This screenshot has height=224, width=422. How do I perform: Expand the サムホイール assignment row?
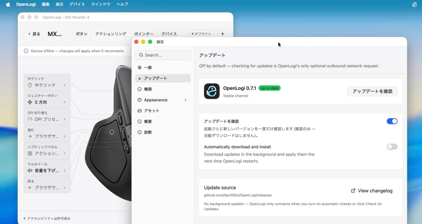point(47,168)
